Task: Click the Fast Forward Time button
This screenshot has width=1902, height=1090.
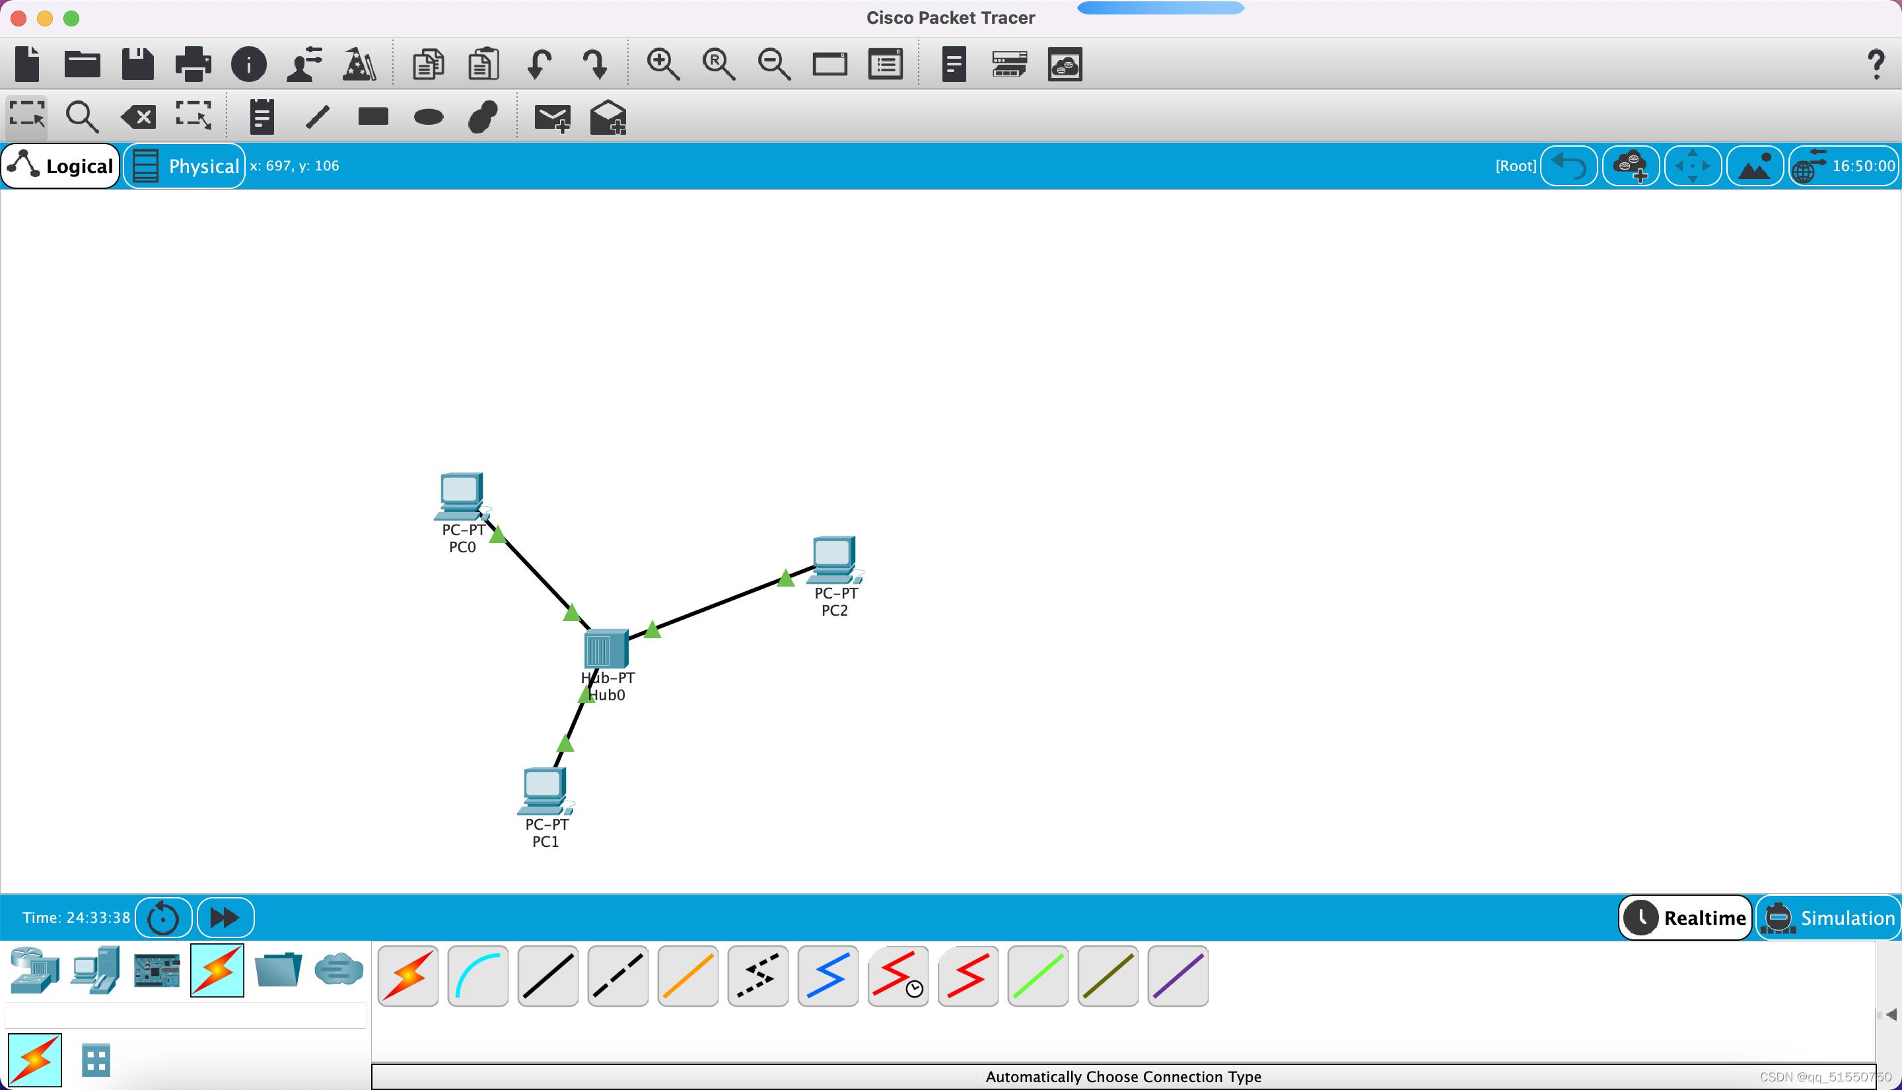Action: [x=225, y=917]
